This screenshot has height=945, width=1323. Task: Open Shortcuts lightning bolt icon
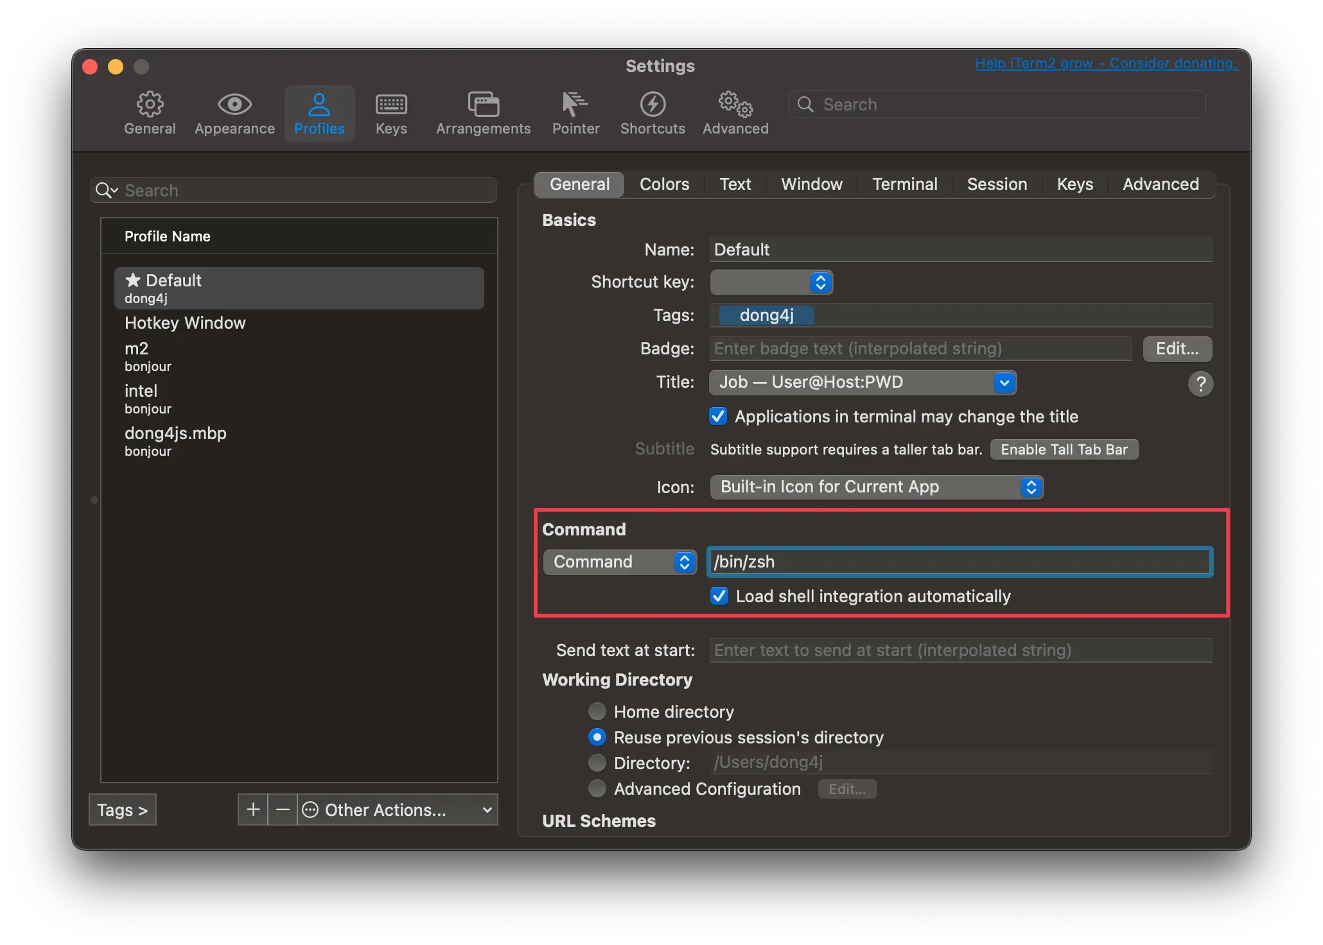[653, 105]
